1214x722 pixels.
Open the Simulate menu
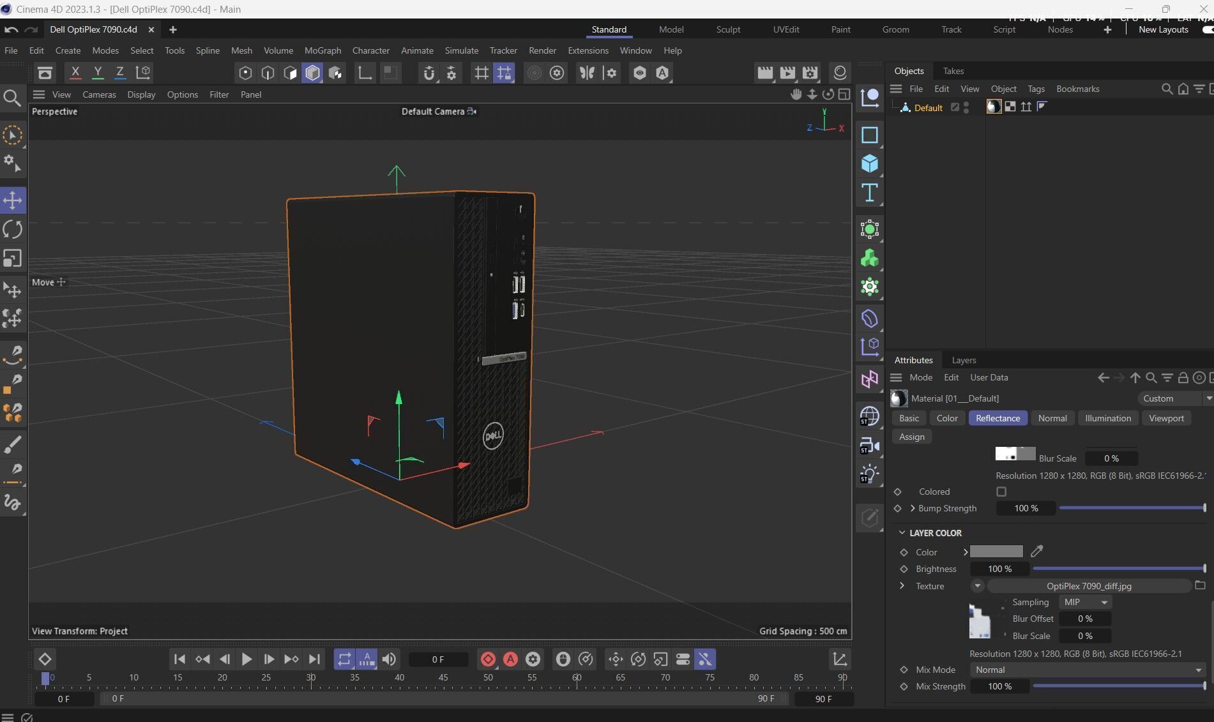click(x=462, y=50)
